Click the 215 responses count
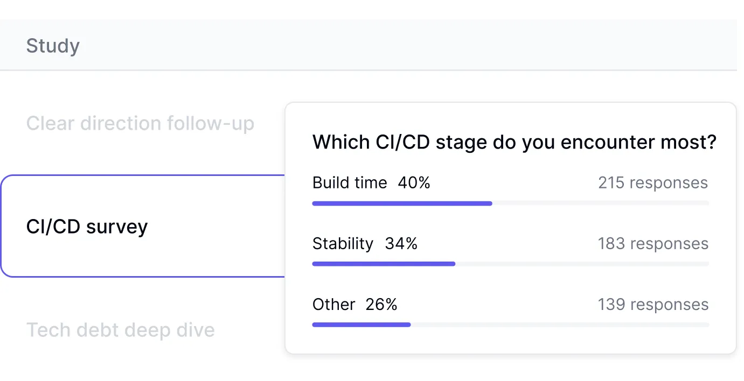 (653, 183)
